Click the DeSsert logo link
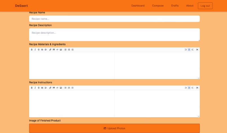Image resolution: width=227 pixels, height=133 pixels. (x=21, y=6)
